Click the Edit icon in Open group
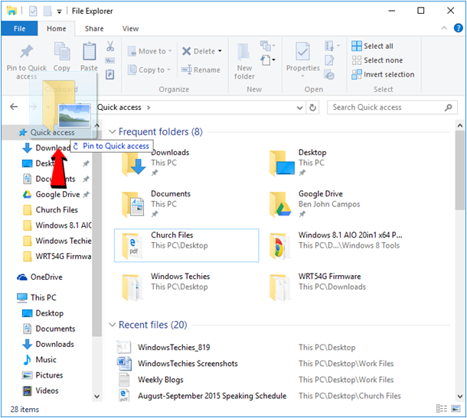 (x=329, y=60)
